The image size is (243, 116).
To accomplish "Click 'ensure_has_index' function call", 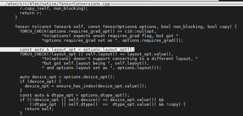I will click(76, 86).
